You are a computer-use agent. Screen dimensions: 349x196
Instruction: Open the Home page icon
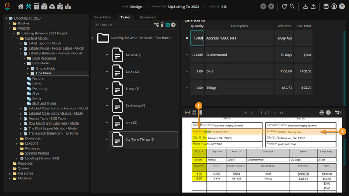(21, 7)
